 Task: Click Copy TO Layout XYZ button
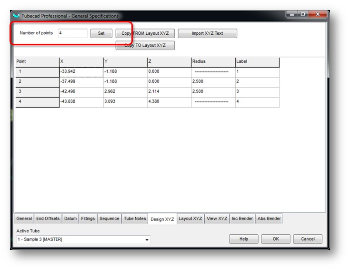point(145,46)
